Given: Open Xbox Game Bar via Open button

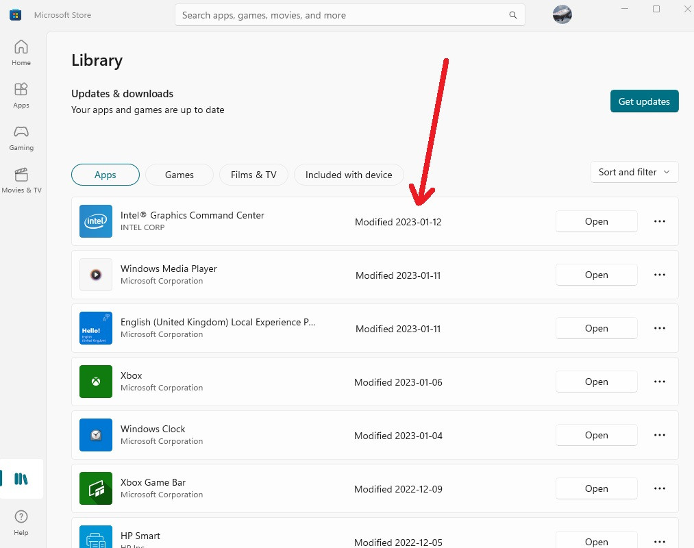Looking at the screenshot, I should tap(596, 488).
